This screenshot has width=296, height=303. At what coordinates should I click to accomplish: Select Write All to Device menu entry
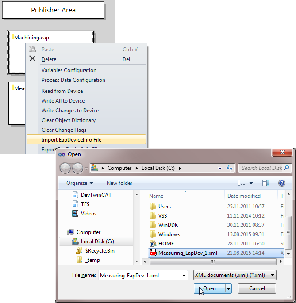pos(86,101)
